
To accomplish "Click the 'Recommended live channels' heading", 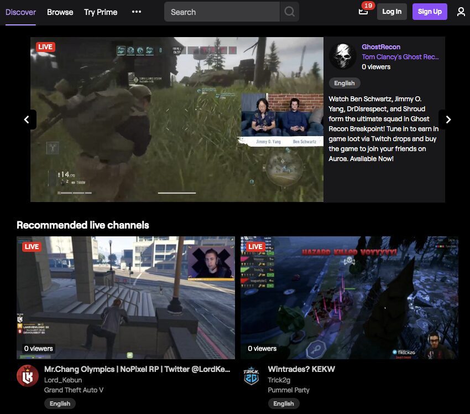I will coord(83,225).
